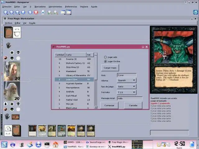
Task: Click the zoom out magnifier icon
Action: (56, 12)
